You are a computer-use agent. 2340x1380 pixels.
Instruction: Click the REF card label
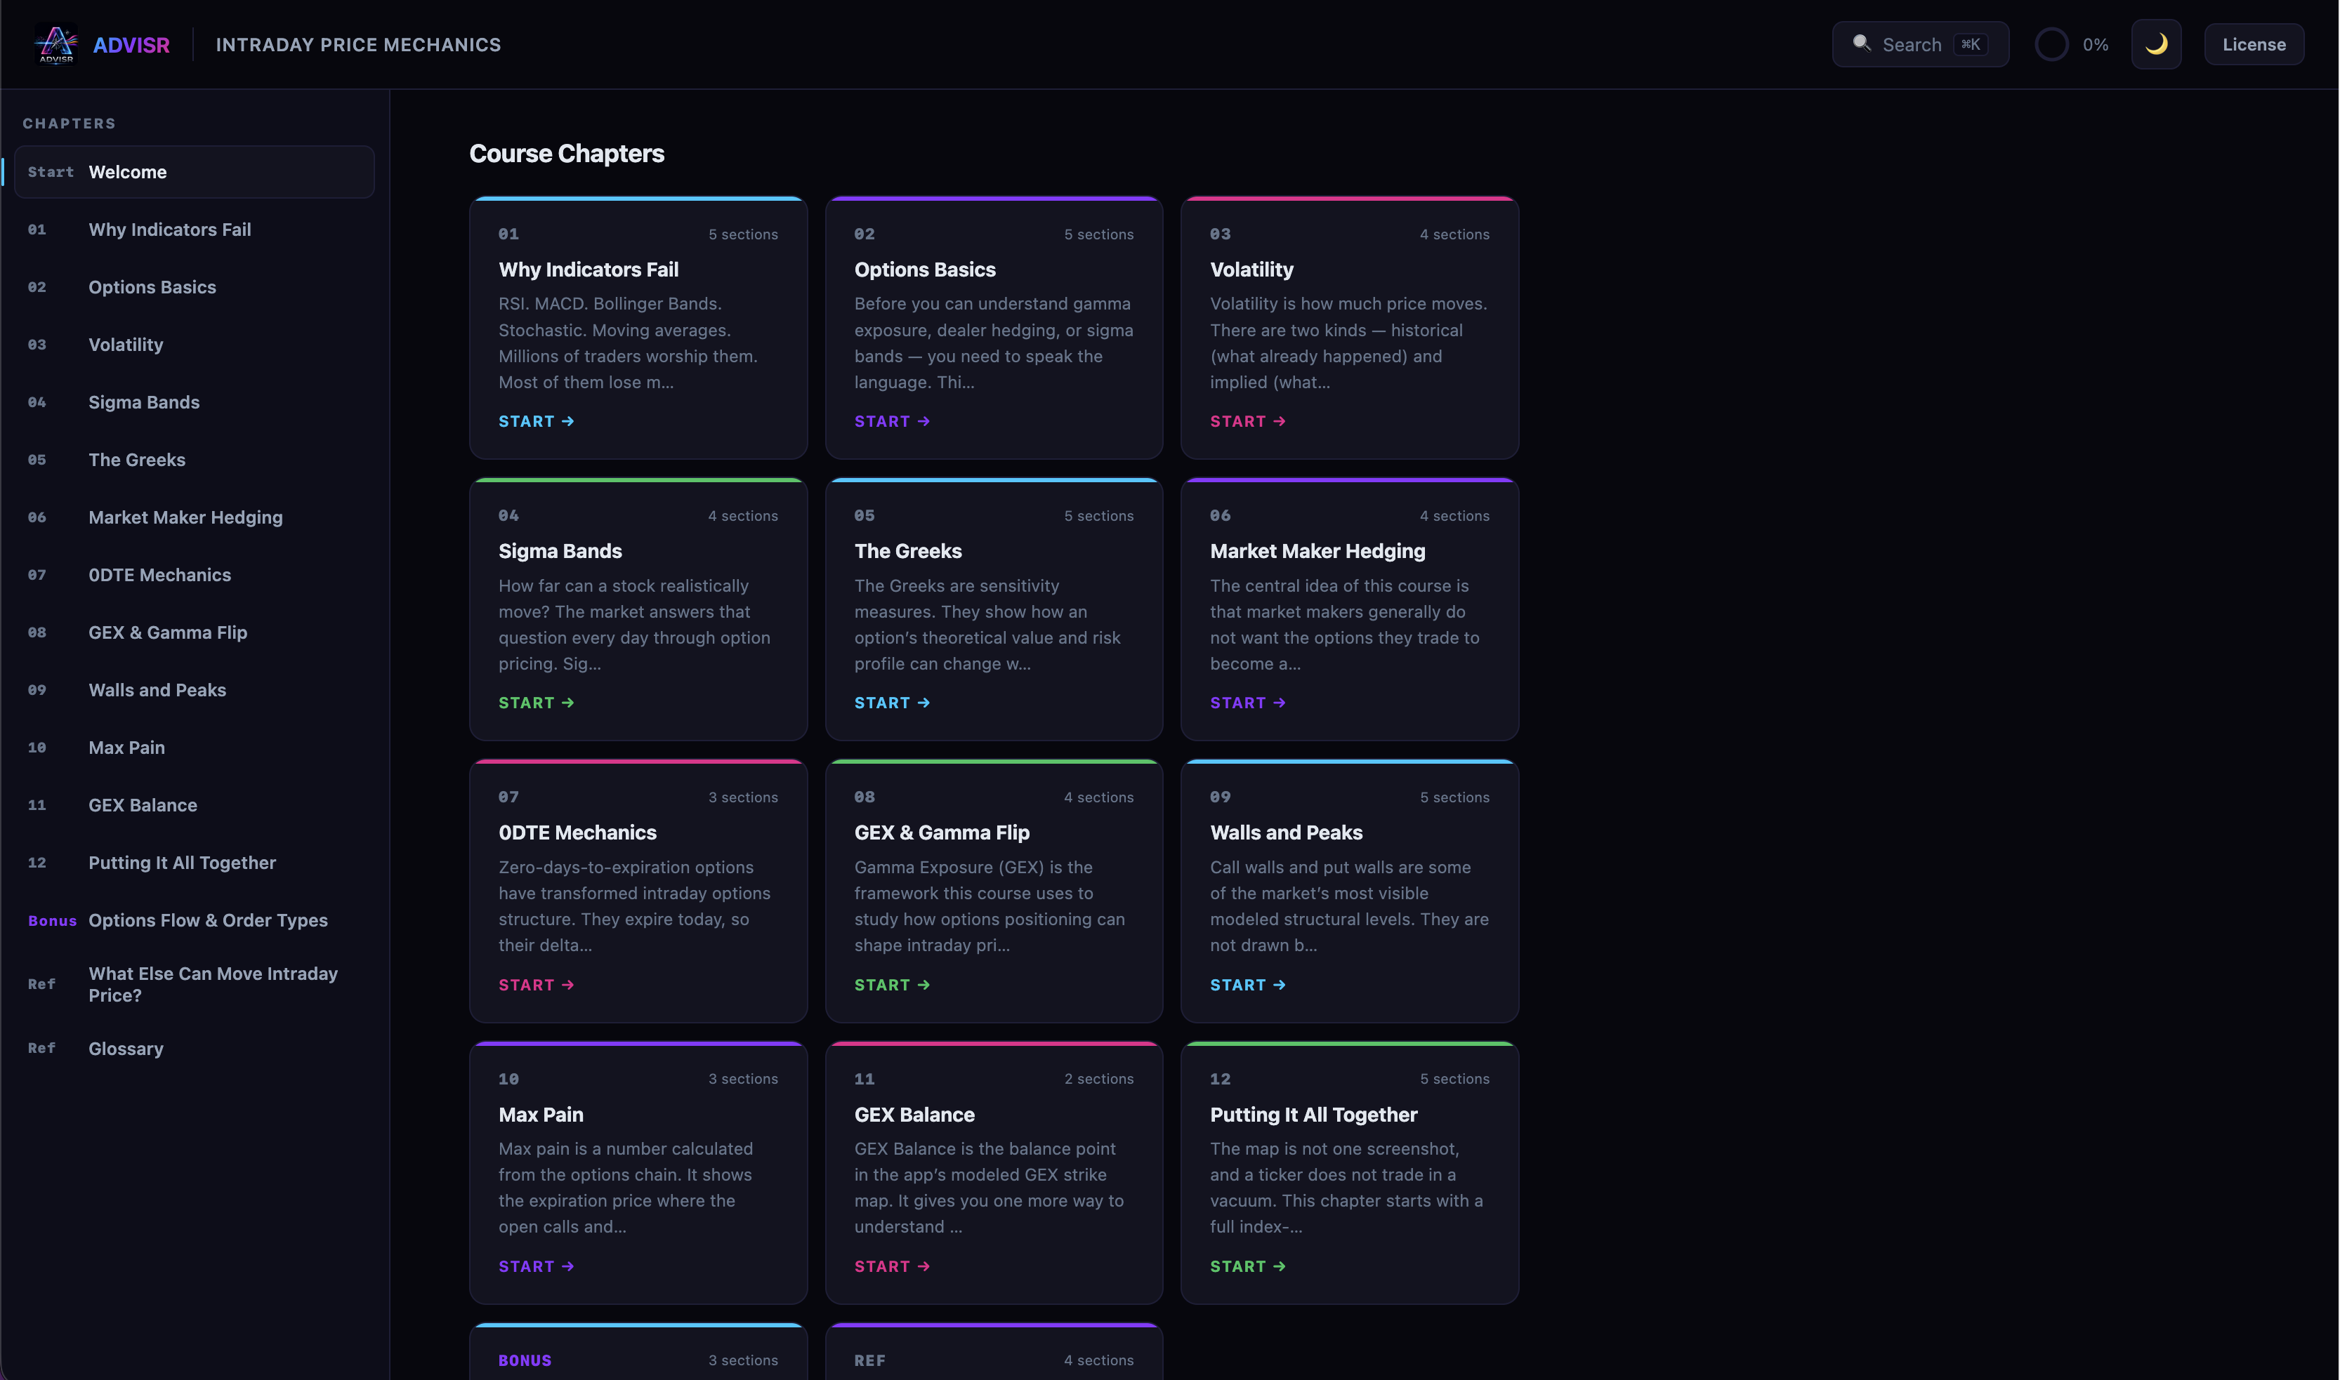pos(870,1362)
